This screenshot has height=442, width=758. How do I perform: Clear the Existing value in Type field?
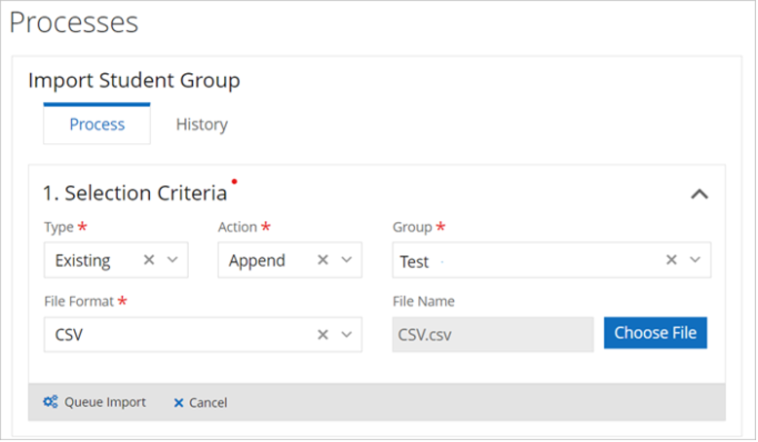[x=149, y=259]
